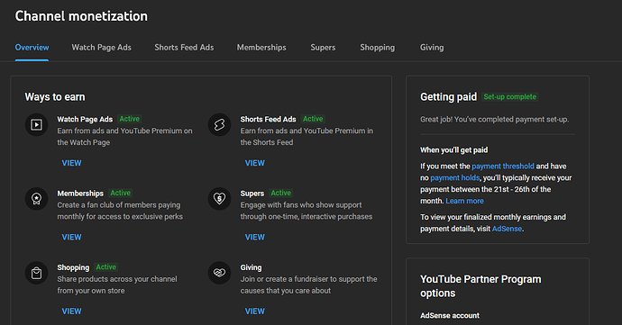Click the 'Great job! You've completed payment set-up.' text
Viewport: 622px width, 325px height.
[494, 120]
